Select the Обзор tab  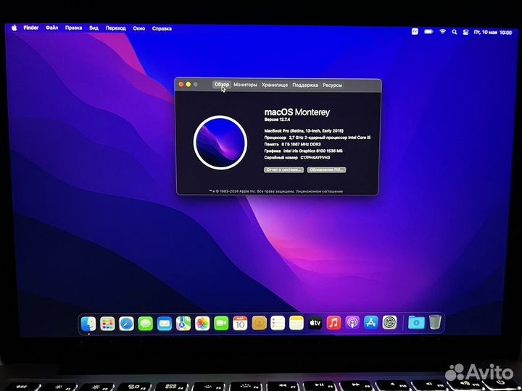[222, 85]
